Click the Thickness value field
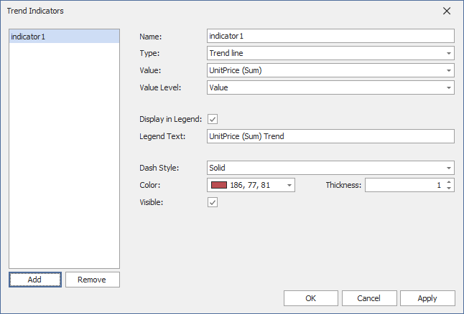This screenshot has width=464, height=314. coord(403,185)
